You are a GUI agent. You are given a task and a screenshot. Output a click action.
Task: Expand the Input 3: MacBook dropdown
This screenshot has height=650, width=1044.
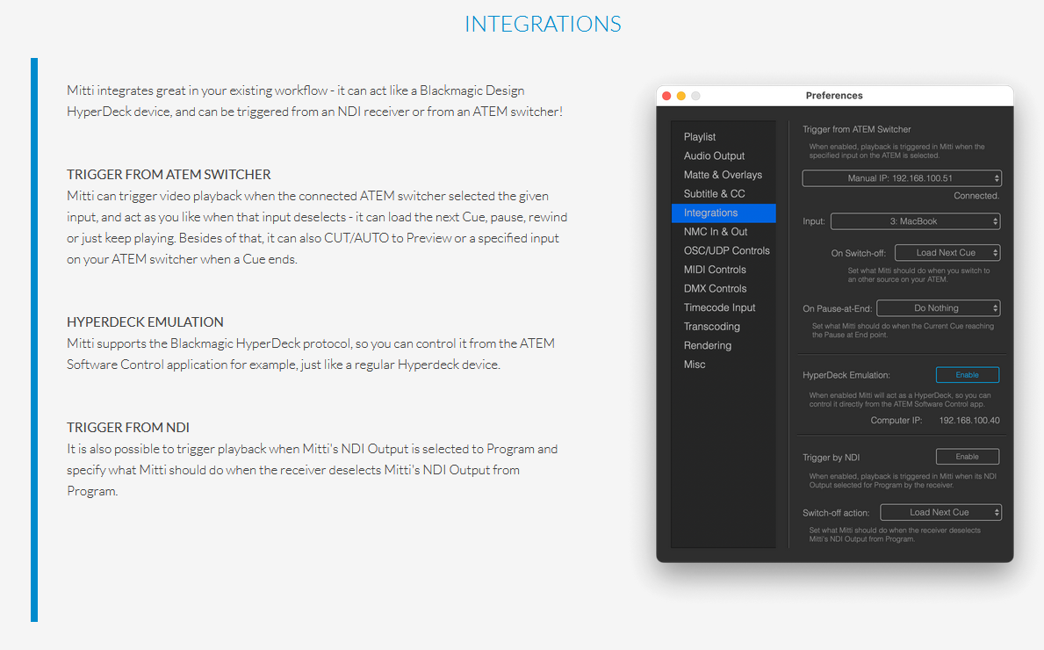click(916, 221)
